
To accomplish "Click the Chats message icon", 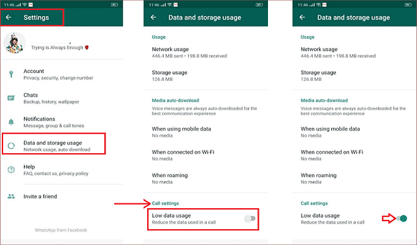I will [x=11, y=98].
